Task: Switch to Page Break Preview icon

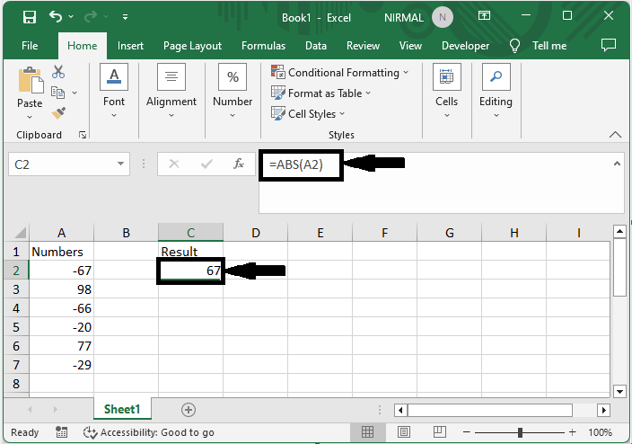Action: (x=439, y=432)
